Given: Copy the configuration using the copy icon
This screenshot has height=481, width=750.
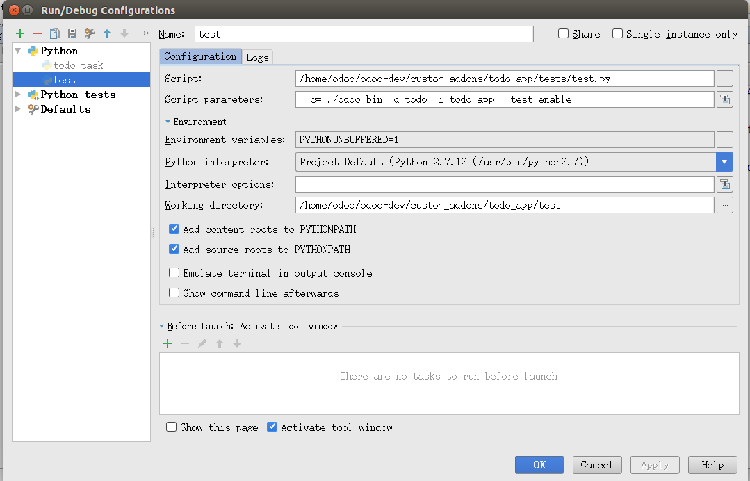Looking at the screenshot, I should pyautogui.click(x=55, y=33).
